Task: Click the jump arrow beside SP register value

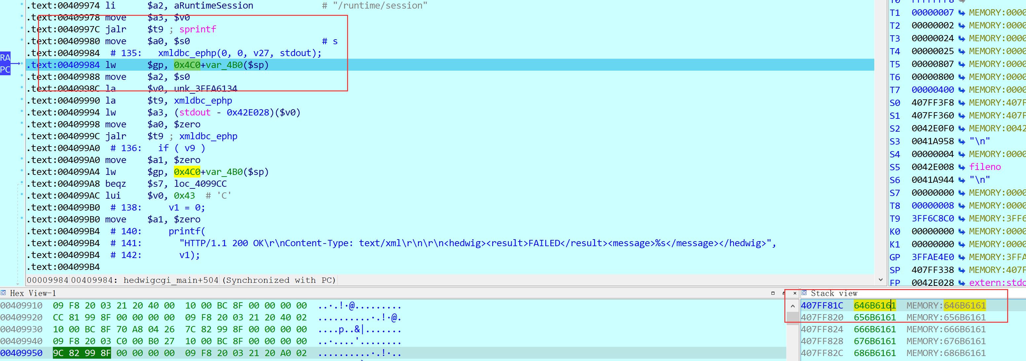Action: (x=961, y=270)
